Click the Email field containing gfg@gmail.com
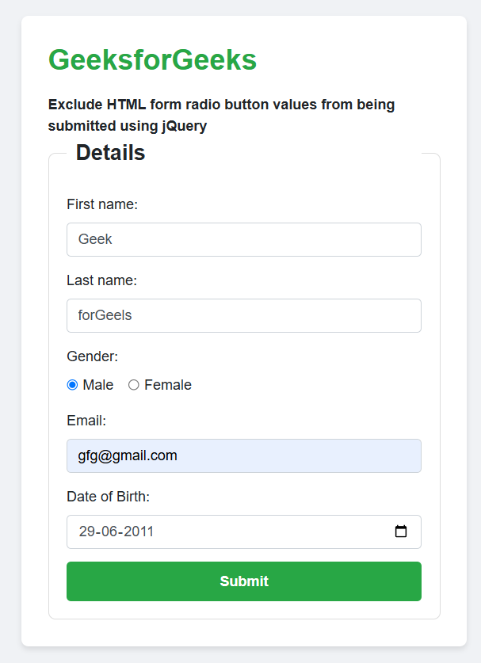The width and height of the screenshot is (481, 663). tap(243, 455)
